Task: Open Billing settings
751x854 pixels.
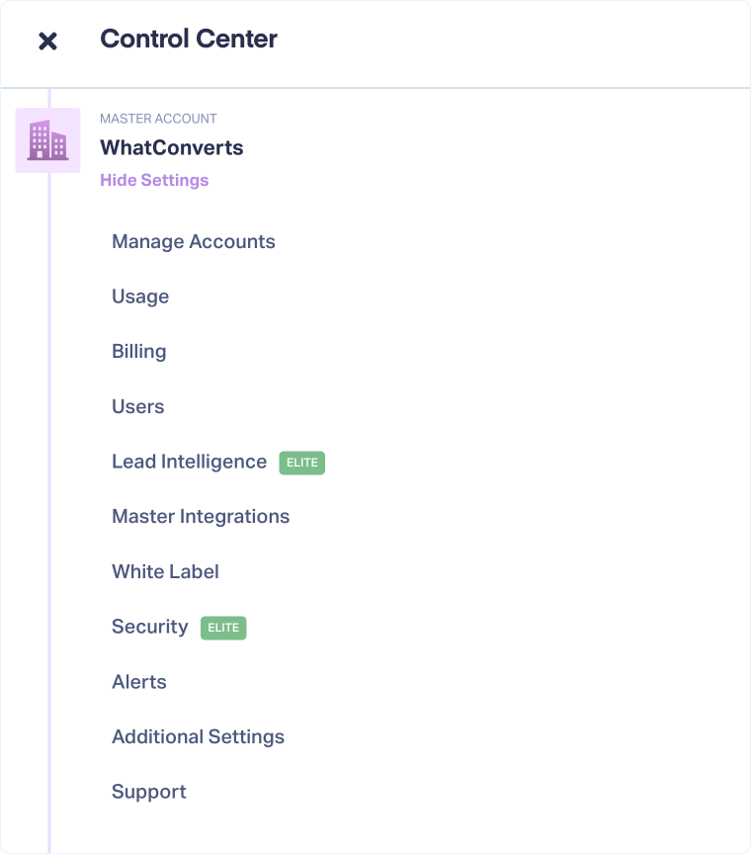Action: click(139, 352)
